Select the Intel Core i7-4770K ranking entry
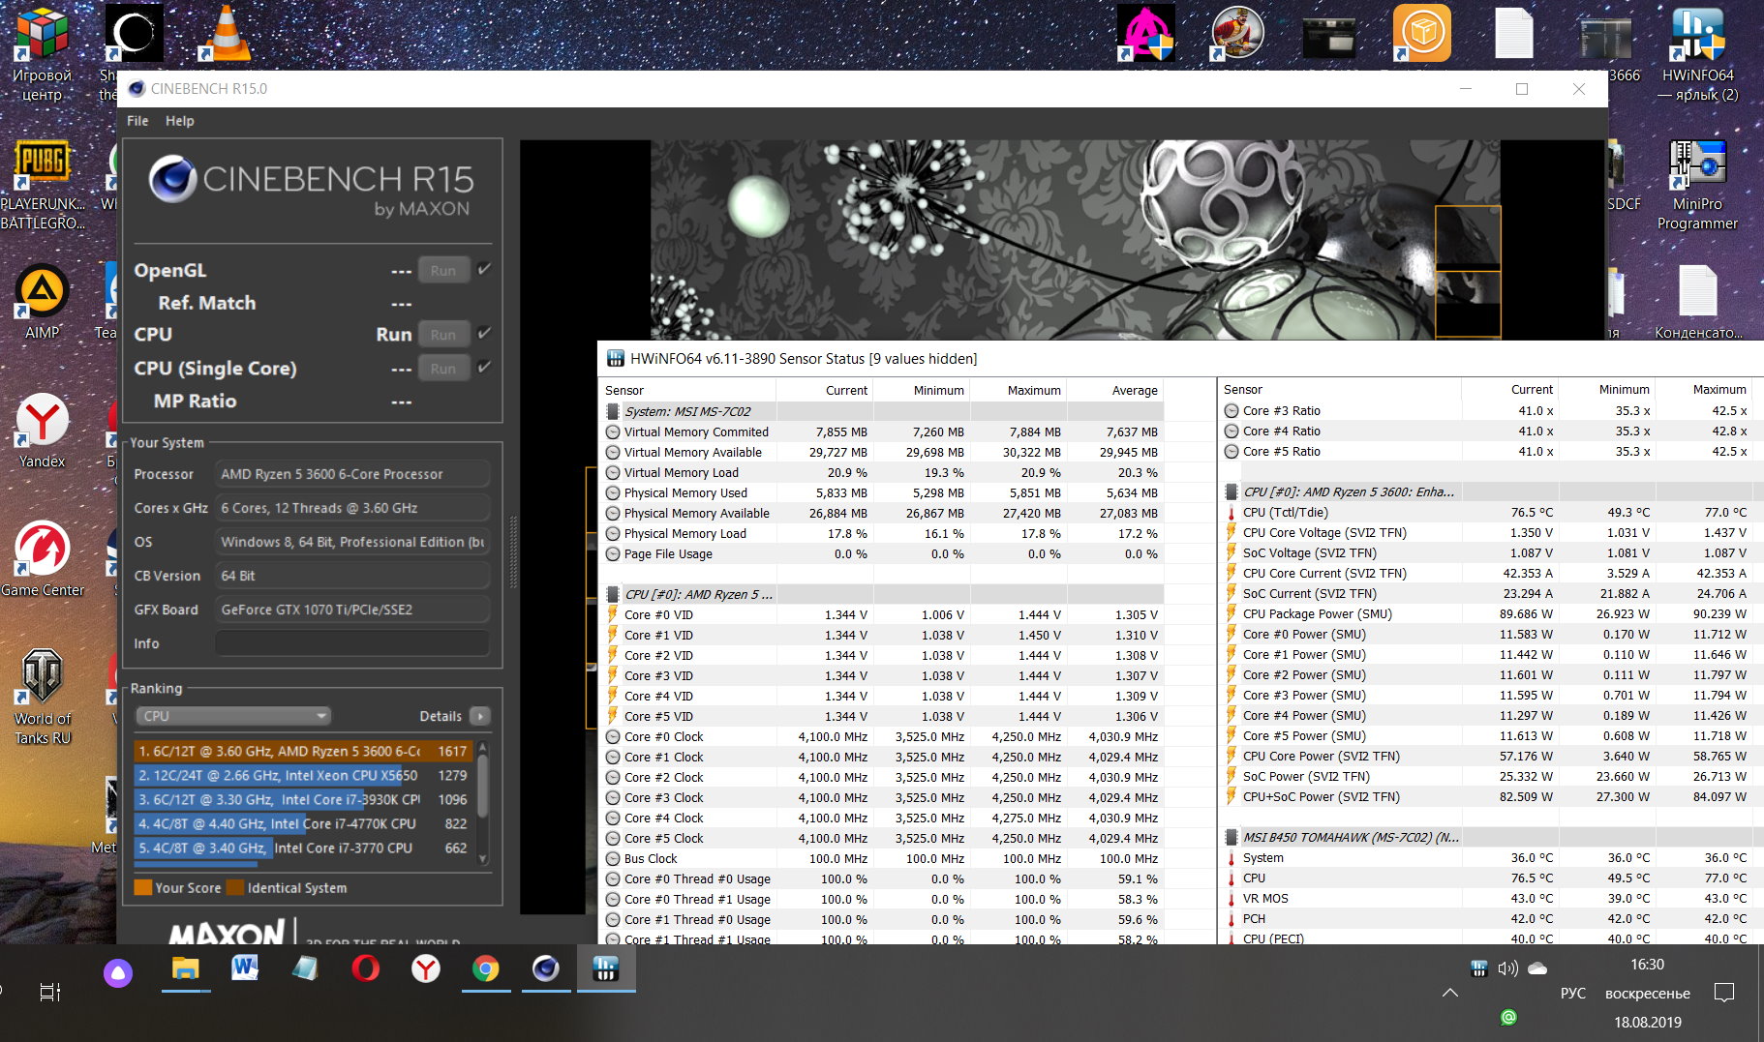The width and height of the screenshot is (1764, 1042). click(303, 823)
